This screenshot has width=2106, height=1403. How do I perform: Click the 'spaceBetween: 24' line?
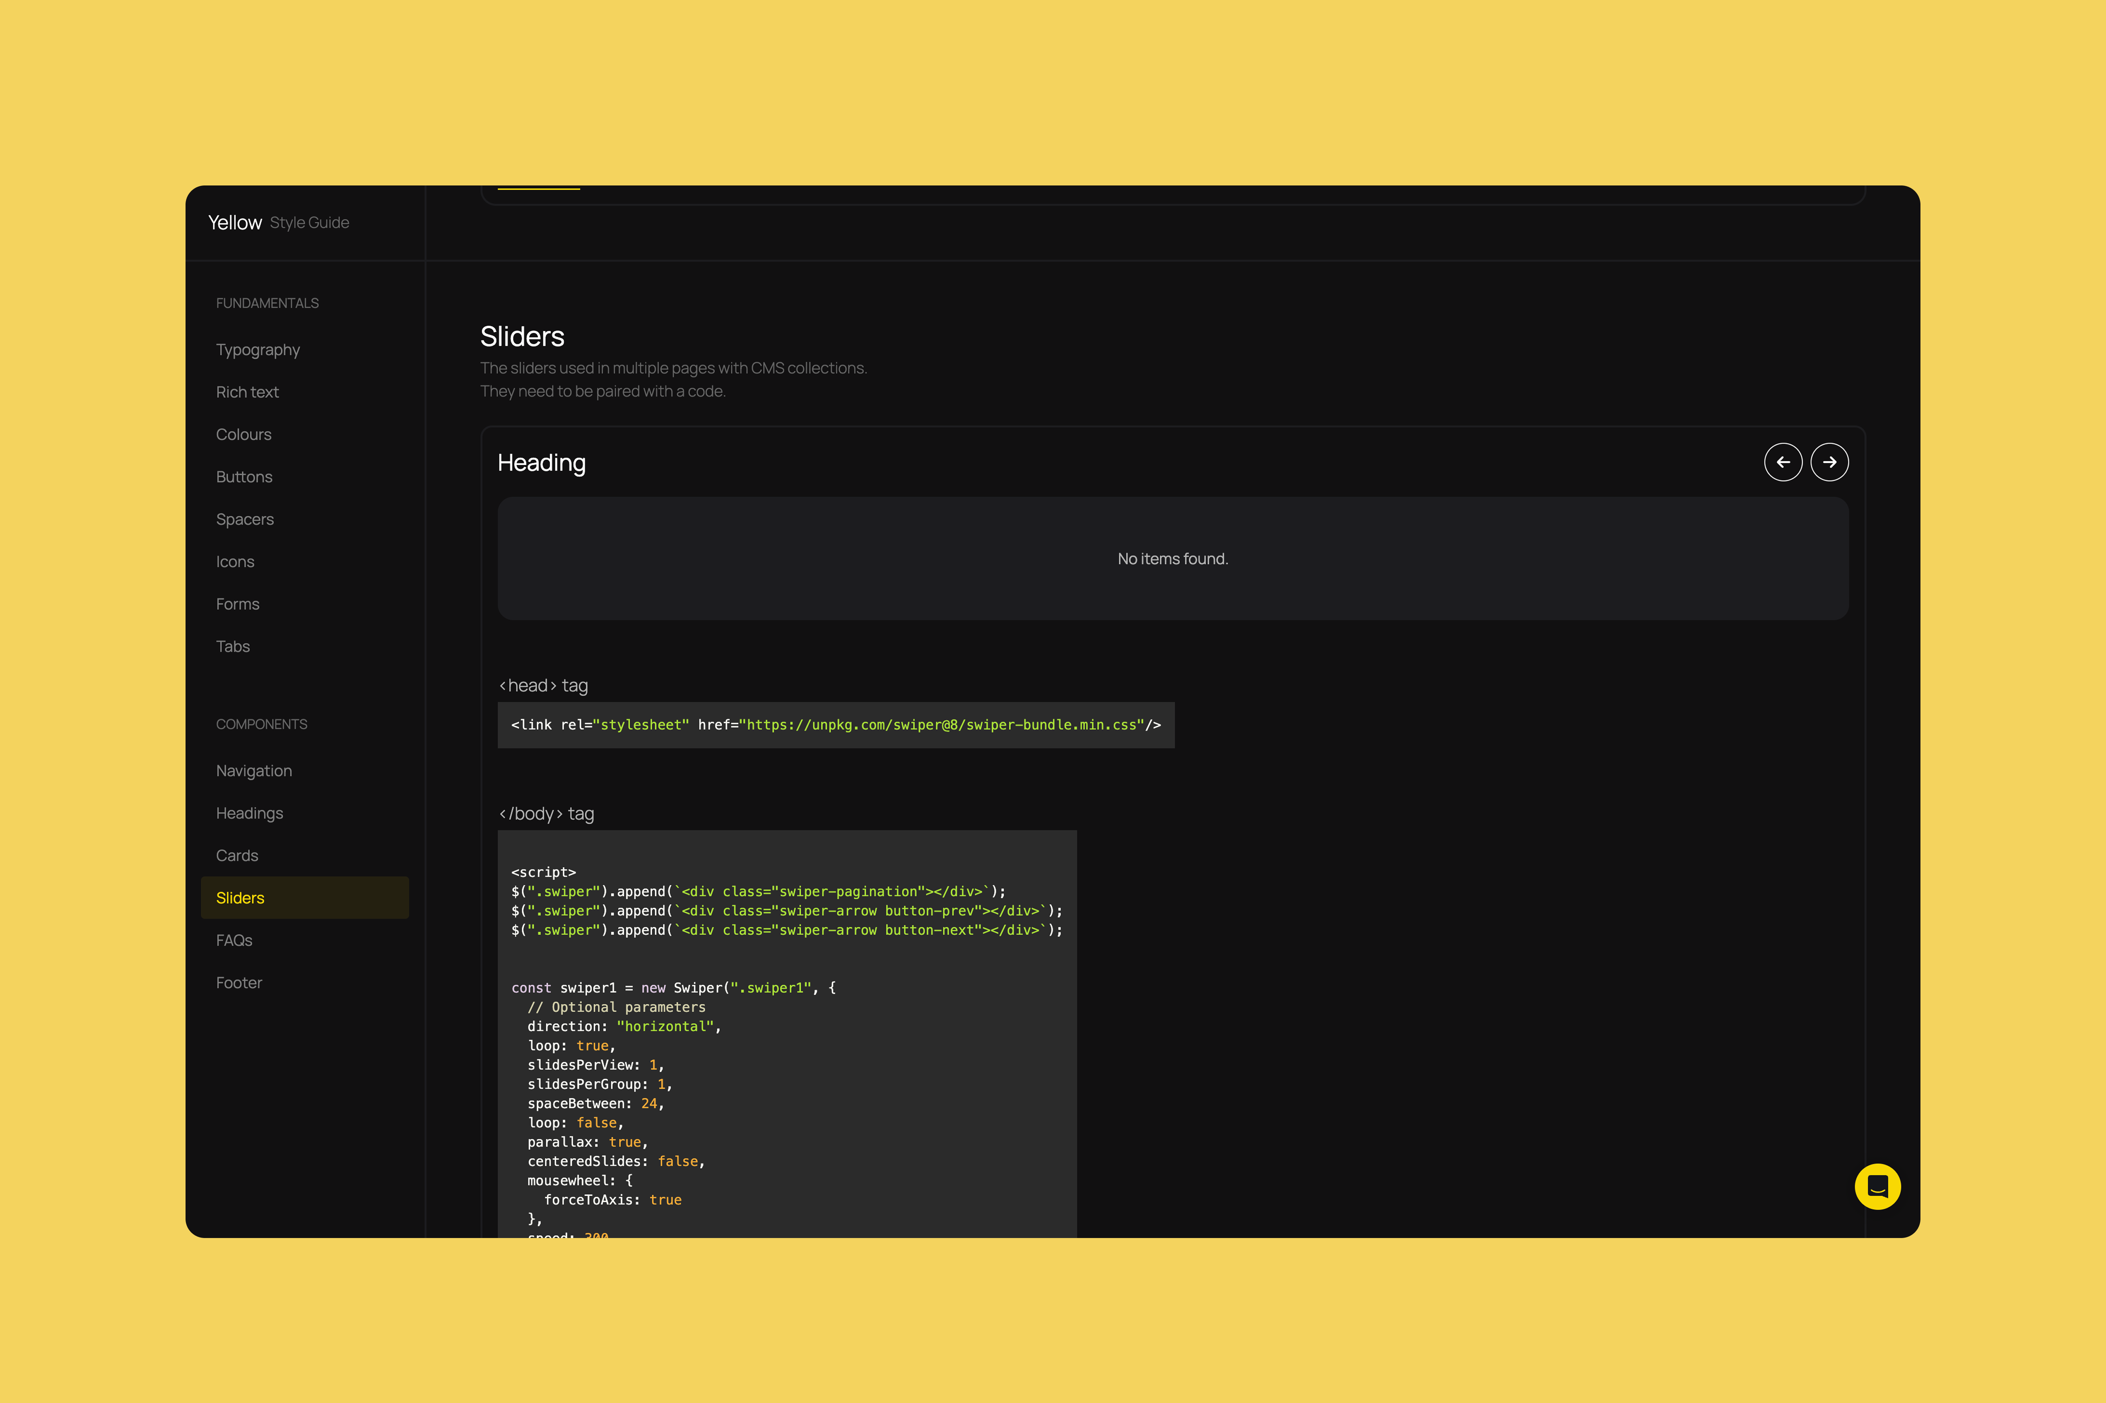[596, 1104]
